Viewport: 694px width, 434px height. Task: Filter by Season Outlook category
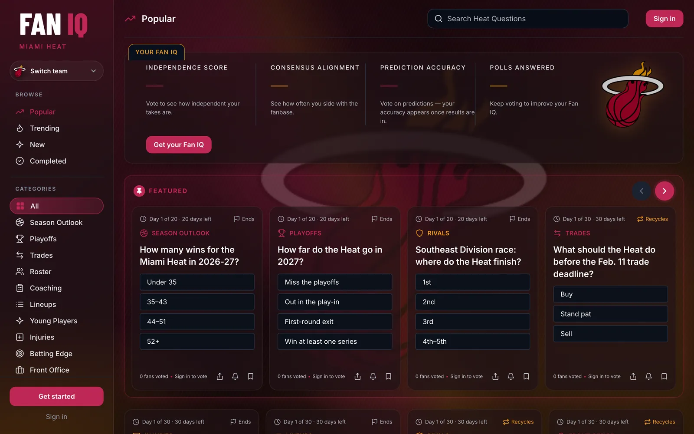point(56,223)
